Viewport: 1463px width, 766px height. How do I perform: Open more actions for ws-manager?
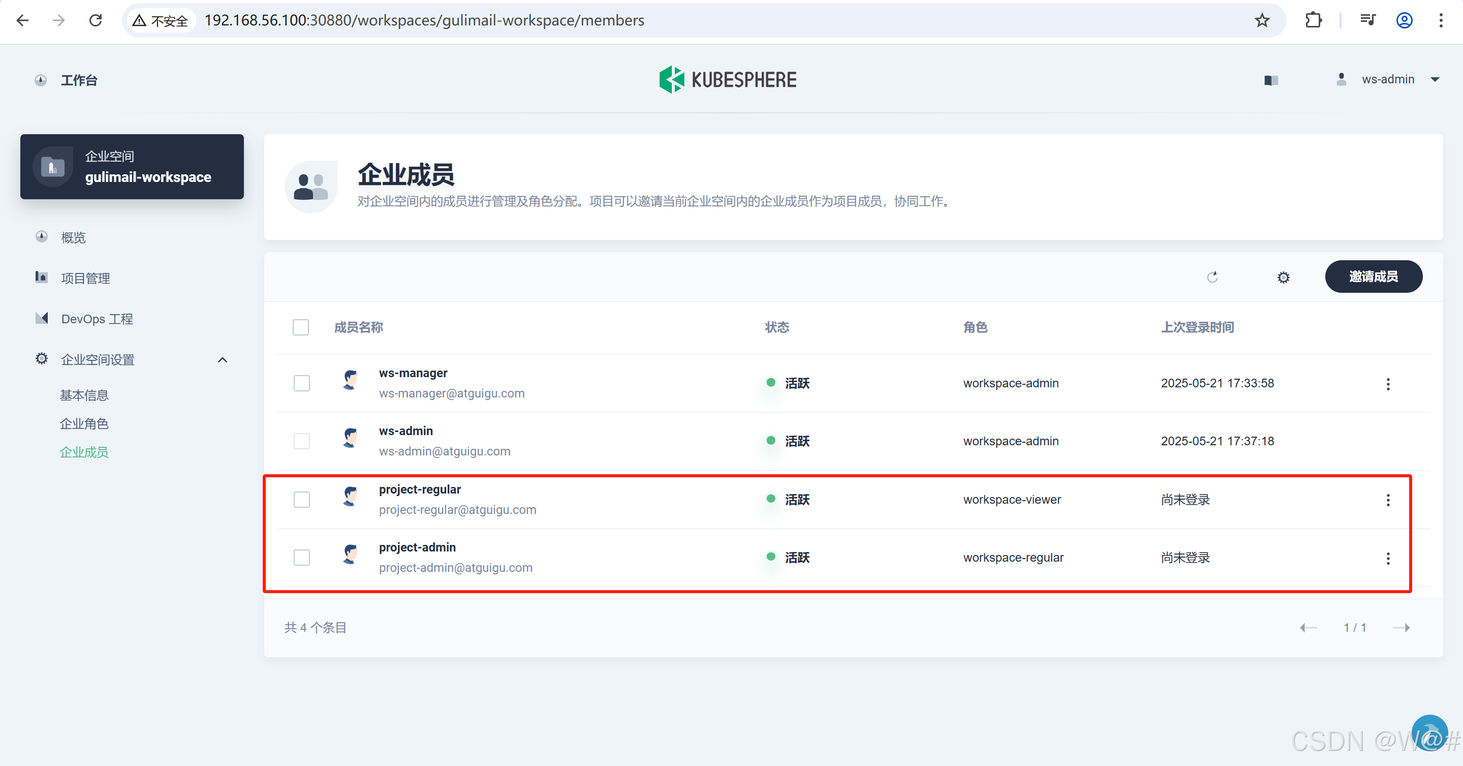1388,384
